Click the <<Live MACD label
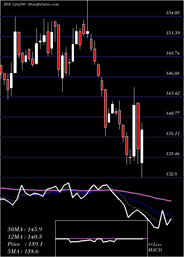This screenshot has height=257, width=184. 155,247
